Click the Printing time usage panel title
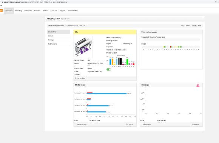 pos(149,32)
